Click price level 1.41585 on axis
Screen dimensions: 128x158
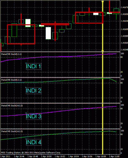coord(124,36)
